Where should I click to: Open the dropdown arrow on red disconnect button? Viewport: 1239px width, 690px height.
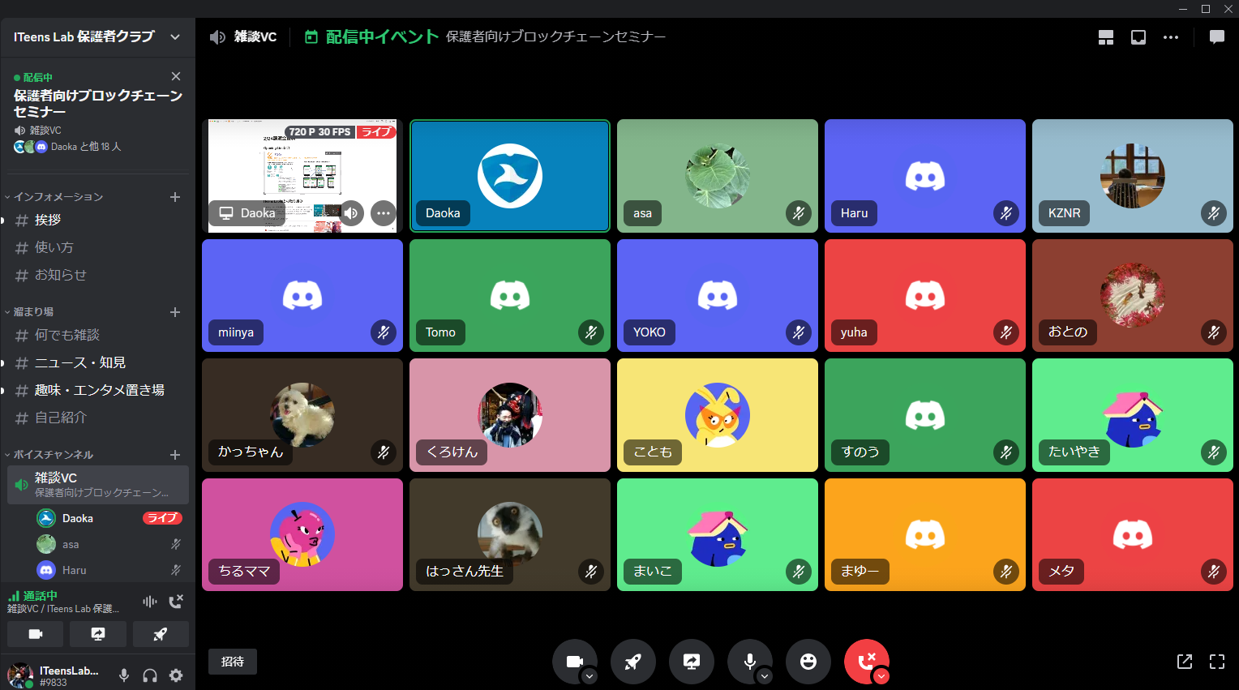point(881,676)
